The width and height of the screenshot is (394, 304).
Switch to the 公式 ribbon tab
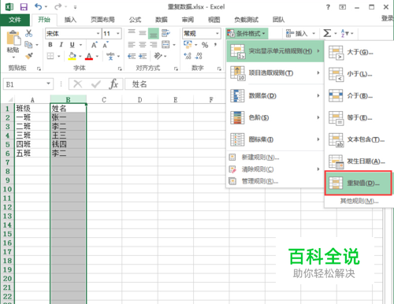pyautogui.click(x=135, y=20)
